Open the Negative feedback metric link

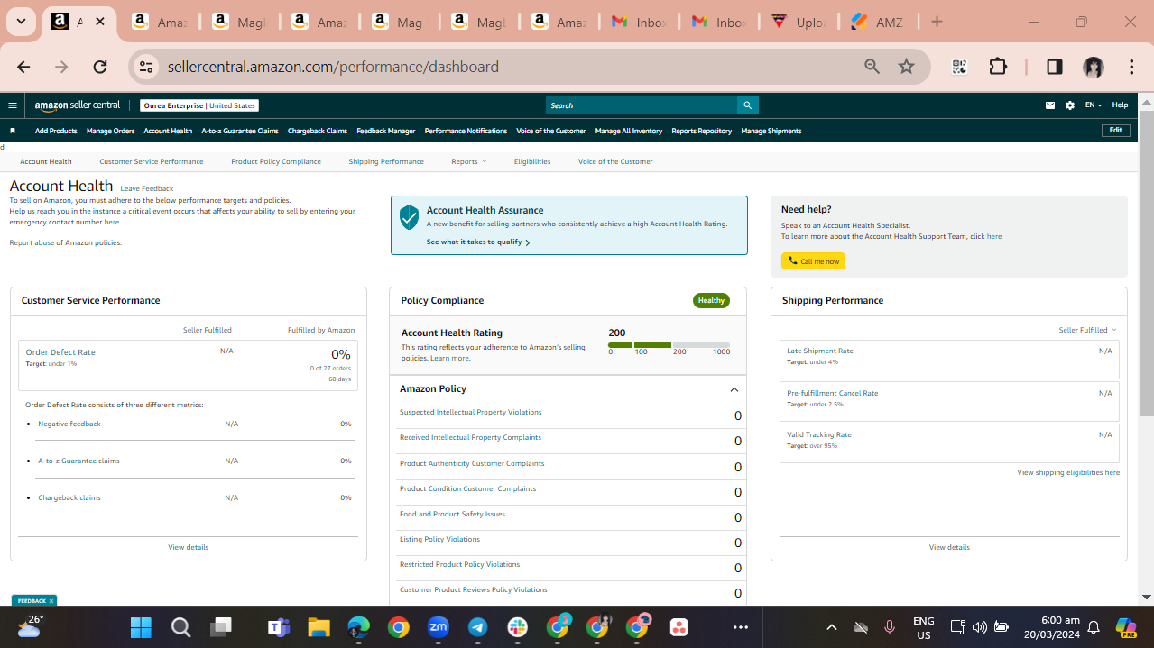tap(69, 424)
